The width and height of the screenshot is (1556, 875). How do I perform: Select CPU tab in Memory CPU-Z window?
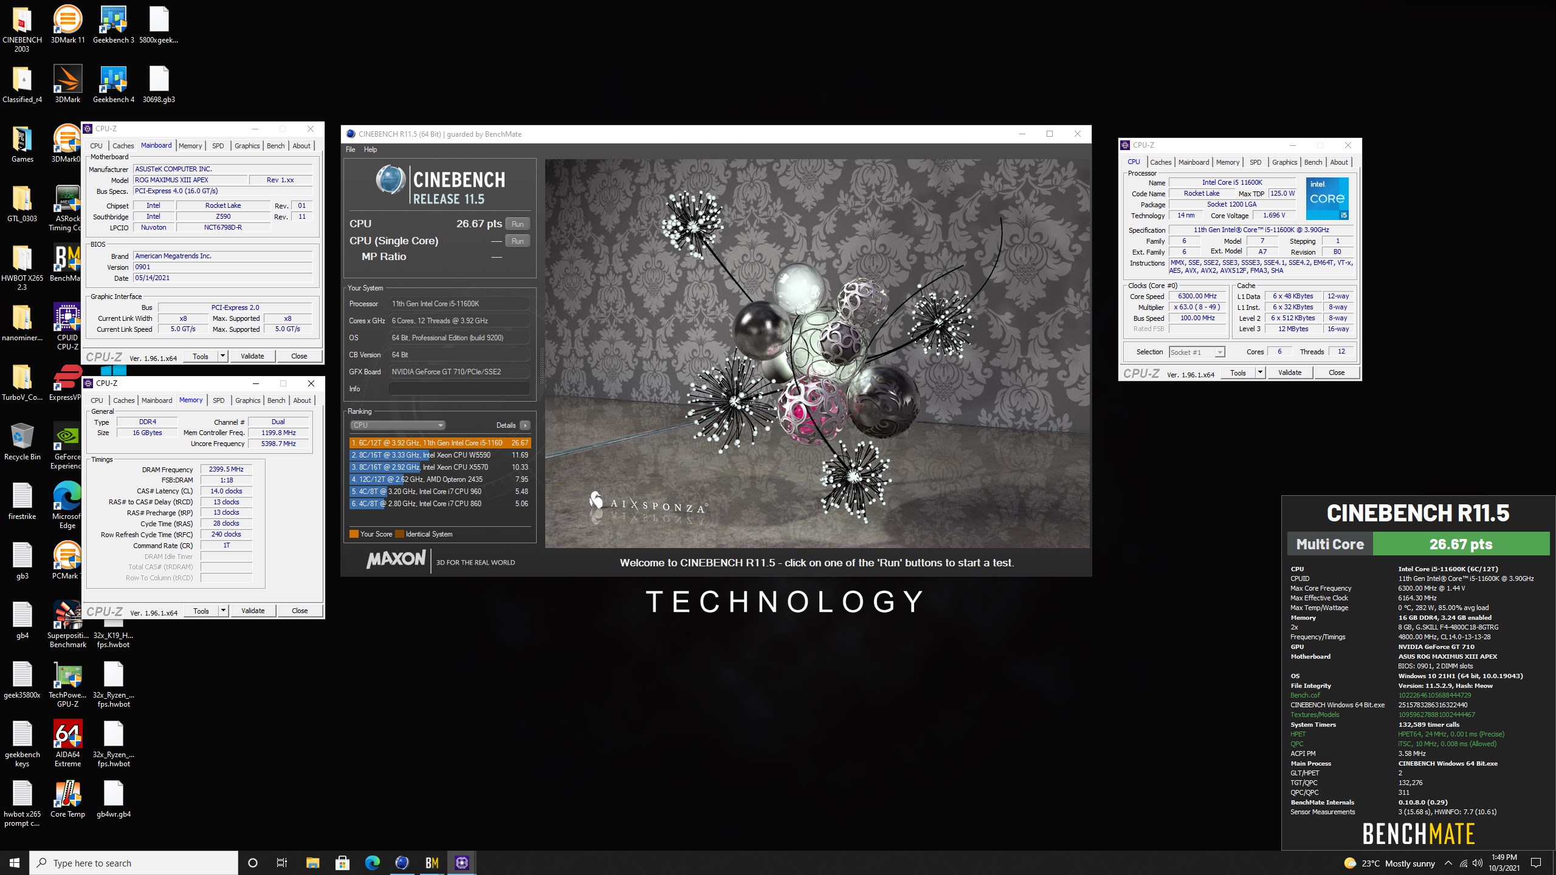point(97,400)
